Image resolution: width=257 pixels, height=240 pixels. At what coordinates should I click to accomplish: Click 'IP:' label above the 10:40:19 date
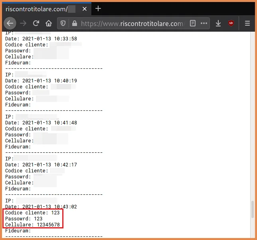pyautogui.click(x=9, y=75)
